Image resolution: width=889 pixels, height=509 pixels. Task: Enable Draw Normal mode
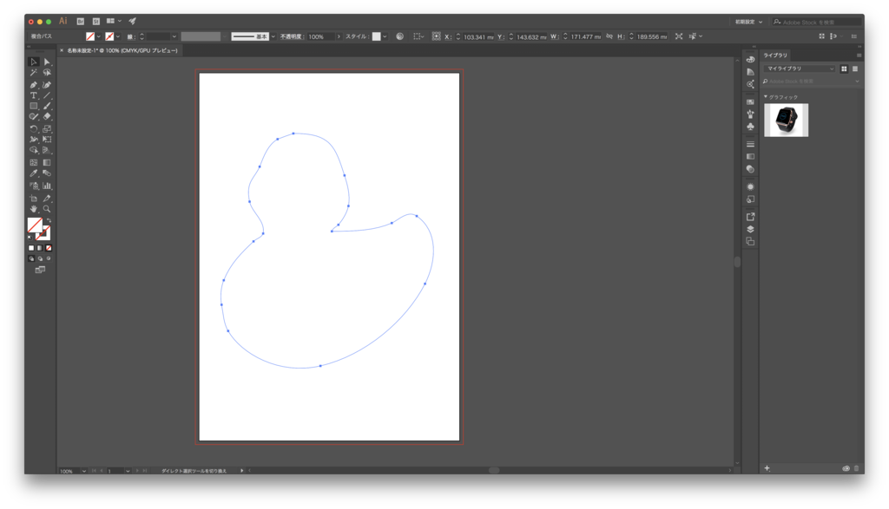coord(31,258)
